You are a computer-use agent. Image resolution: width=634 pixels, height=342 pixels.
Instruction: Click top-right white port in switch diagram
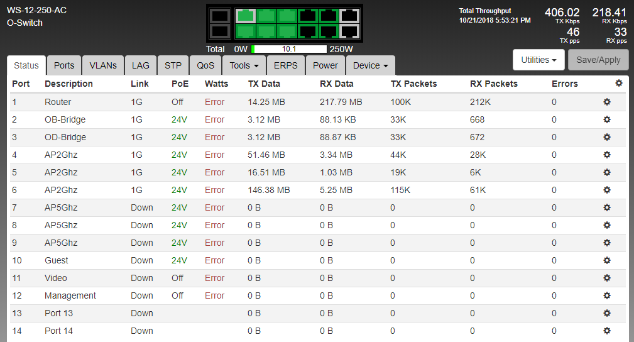pyautogui.click(x=348, y=16)
